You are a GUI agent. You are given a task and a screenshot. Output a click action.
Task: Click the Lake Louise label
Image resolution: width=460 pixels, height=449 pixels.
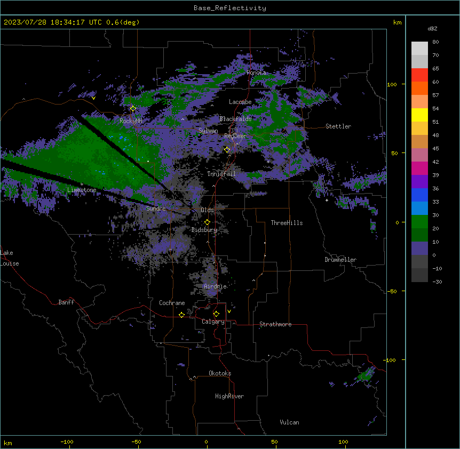10,258
